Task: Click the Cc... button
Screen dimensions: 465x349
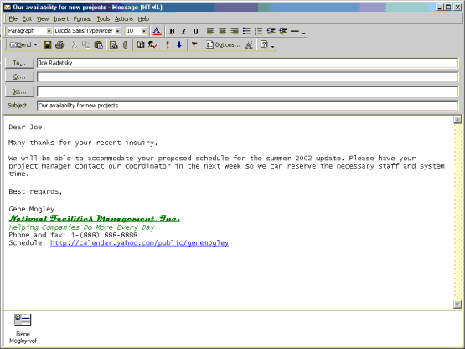Action: click(x=19, y=77)
